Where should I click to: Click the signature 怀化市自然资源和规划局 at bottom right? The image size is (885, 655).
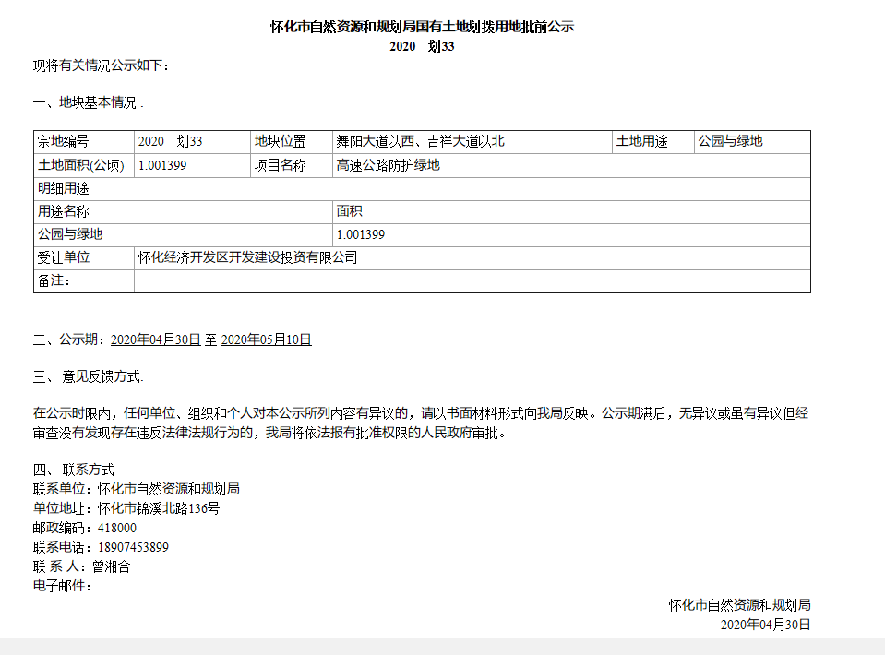pos(740,605)
